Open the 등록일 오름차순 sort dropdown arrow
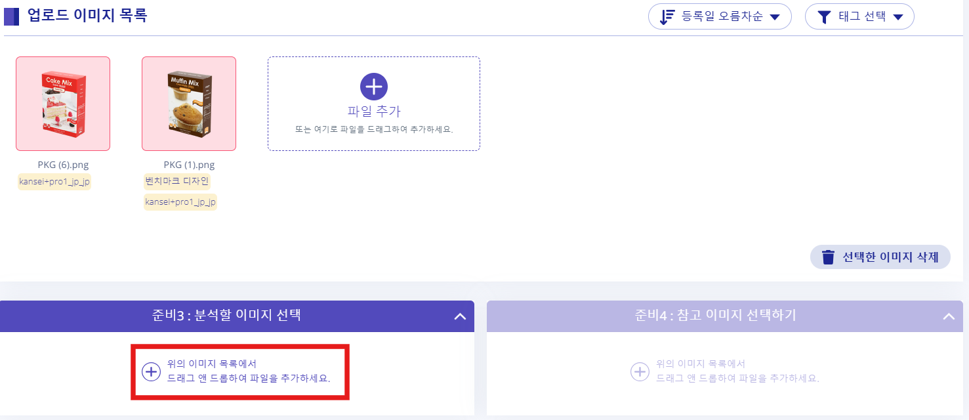 click(x=774, y=18)
